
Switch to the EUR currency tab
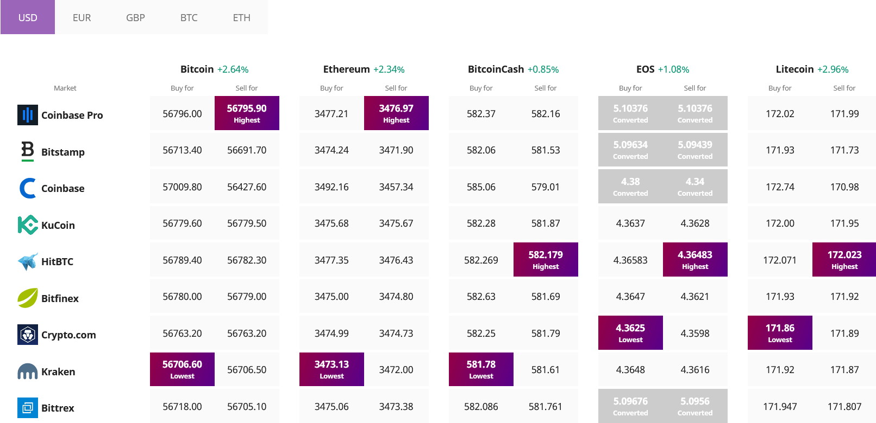(x=82, y=17)
